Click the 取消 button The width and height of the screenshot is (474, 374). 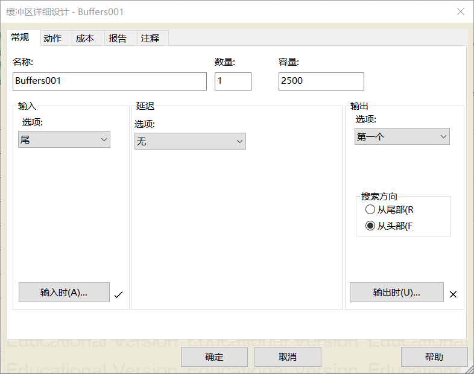pos(288,357)
